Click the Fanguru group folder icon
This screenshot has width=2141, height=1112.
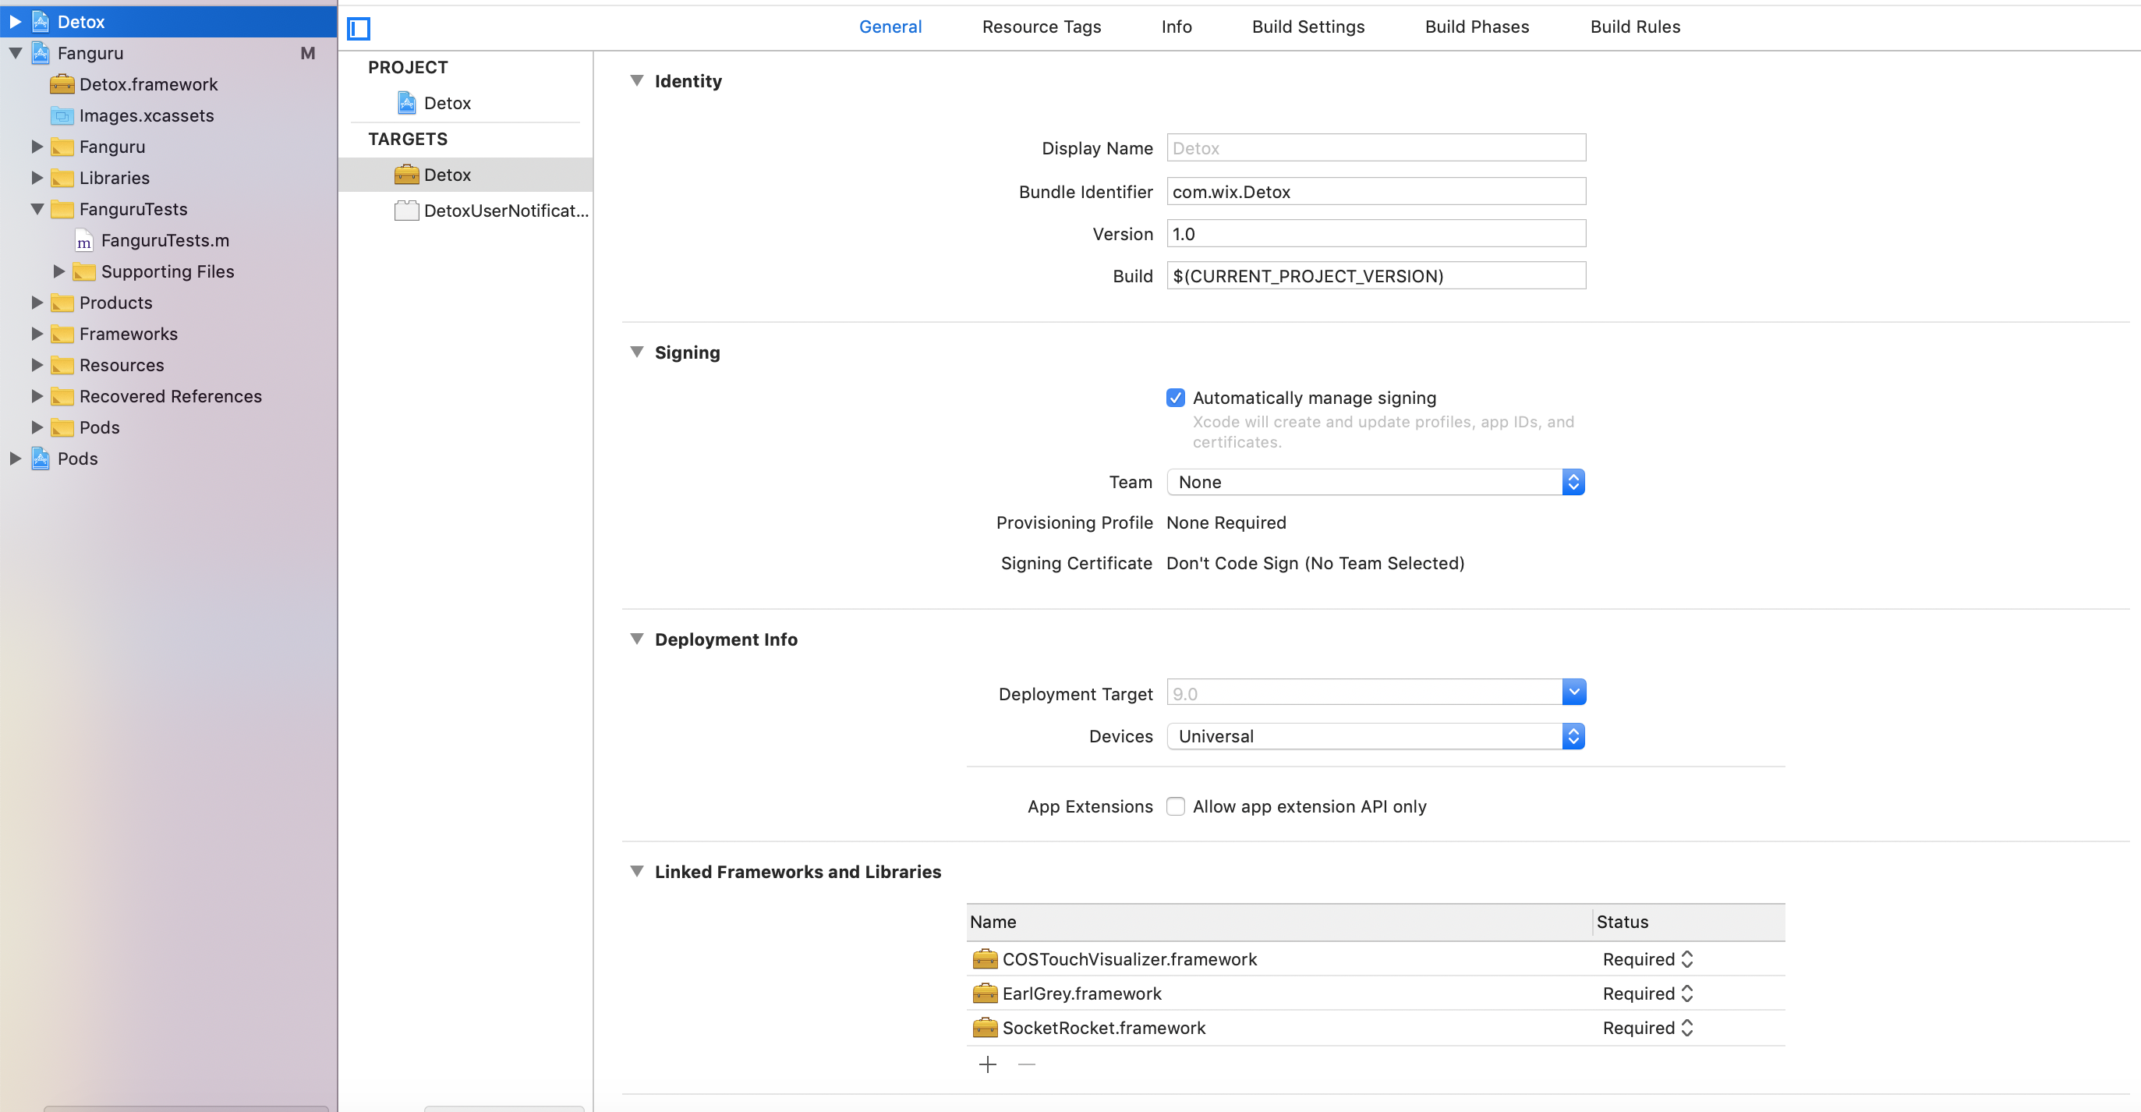pos(62,147)
